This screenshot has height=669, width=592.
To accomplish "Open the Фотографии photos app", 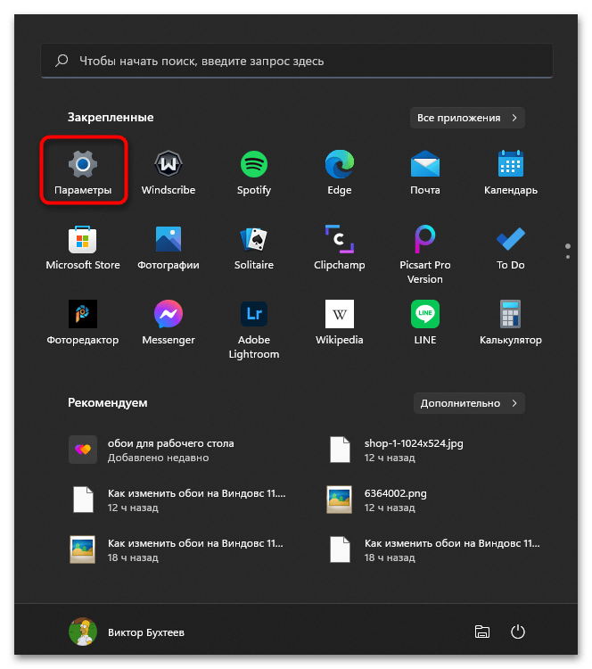I will coord(169,247).
